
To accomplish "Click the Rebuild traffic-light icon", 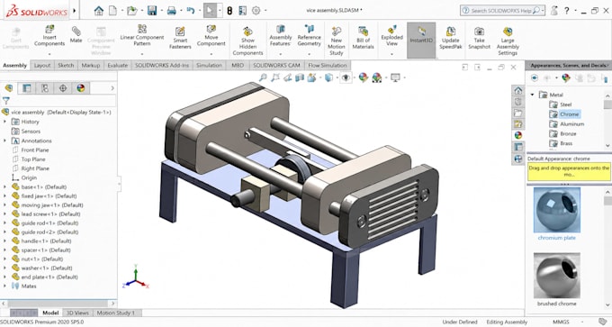I will (229, 11).
